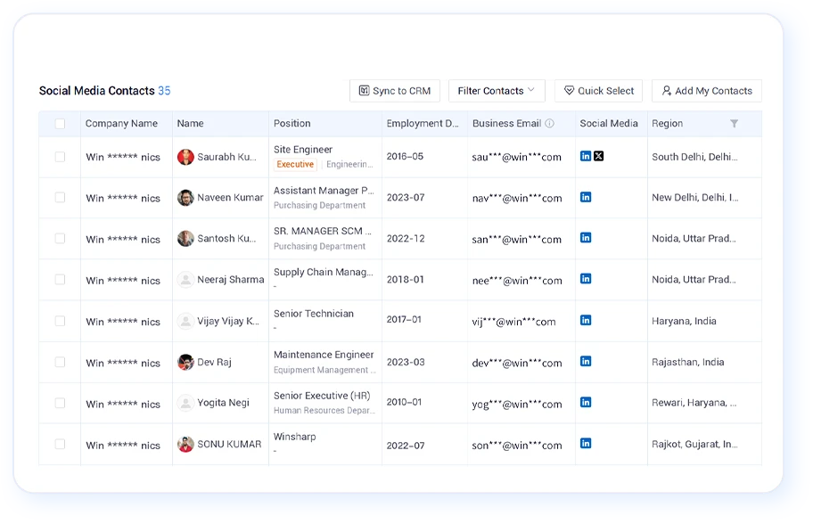Screen dimensions: 813x524
Task: Click Add My Contacts button
Action: pos(707,91)
